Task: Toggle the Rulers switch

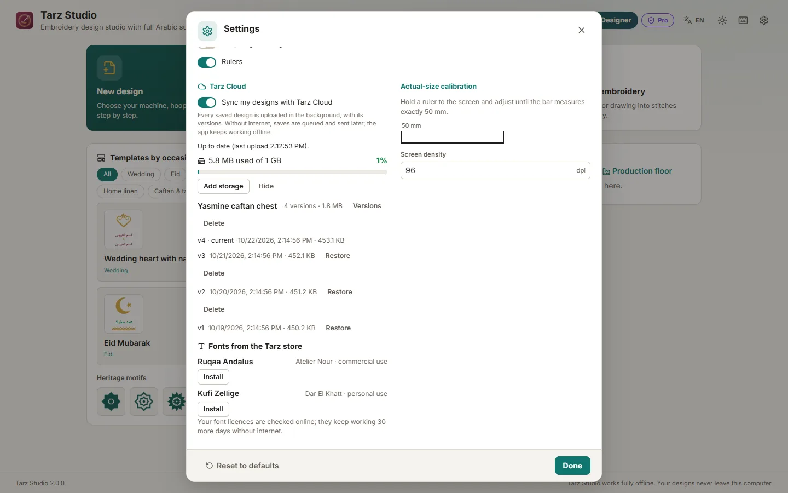Action: pyautogui.click(x=207, y=62)
